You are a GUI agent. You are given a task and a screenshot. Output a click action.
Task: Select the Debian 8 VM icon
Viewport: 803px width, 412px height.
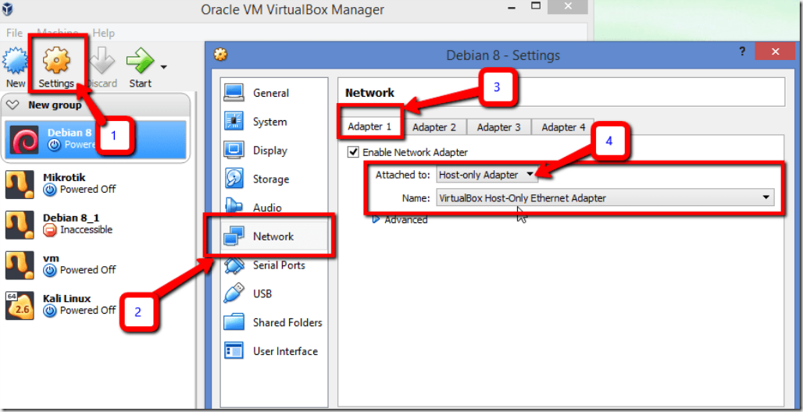(24, 139)
